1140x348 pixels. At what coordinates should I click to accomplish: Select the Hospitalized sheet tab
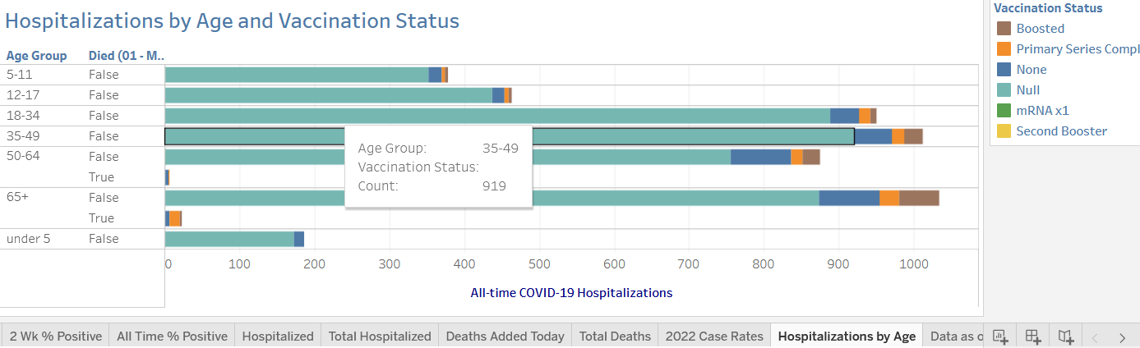point(278,336)
